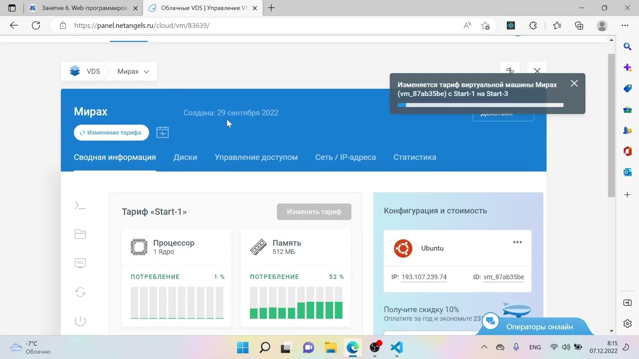Open the calendar monitoring icon beside tariff badge
The width and height of the screenshot is (639, 359).
[x=162, y=132]
